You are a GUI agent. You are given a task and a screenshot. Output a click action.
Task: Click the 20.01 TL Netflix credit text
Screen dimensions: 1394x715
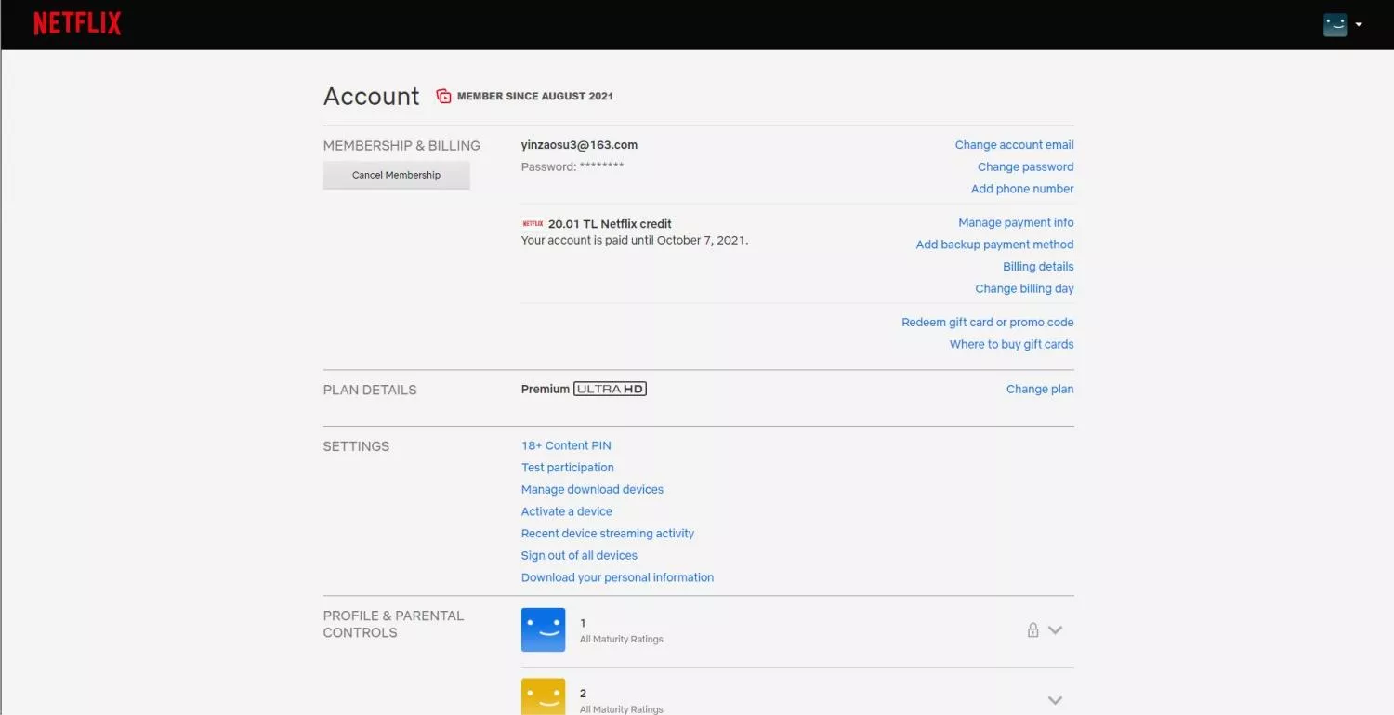(610, 224)
